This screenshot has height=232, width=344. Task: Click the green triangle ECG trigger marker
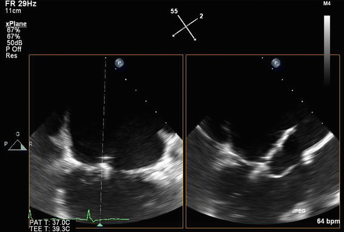coord(100,224)
